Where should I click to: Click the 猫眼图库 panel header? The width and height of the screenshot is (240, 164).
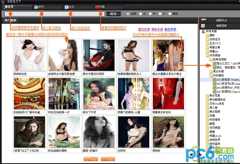point(220,26)
